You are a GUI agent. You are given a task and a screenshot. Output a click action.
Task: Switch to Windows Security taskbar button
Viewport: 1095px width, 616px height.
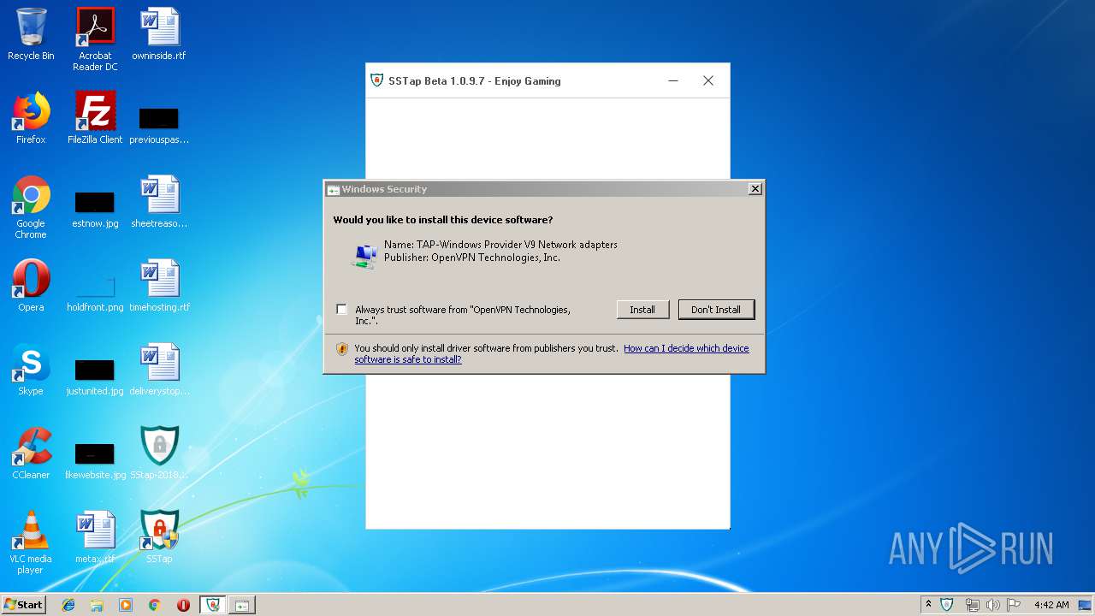(242, 605)
